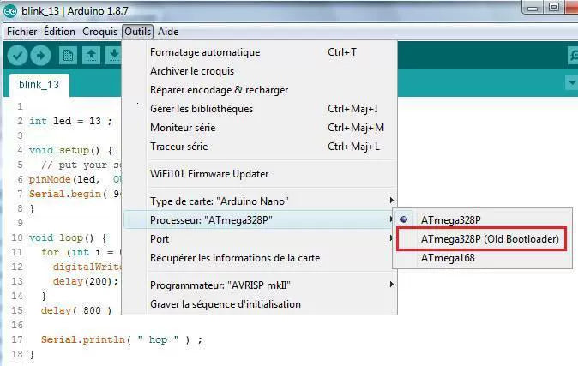This screenshot has width=578, height=366.
Task: Open the Fichier menu
Action: (21, 32)
